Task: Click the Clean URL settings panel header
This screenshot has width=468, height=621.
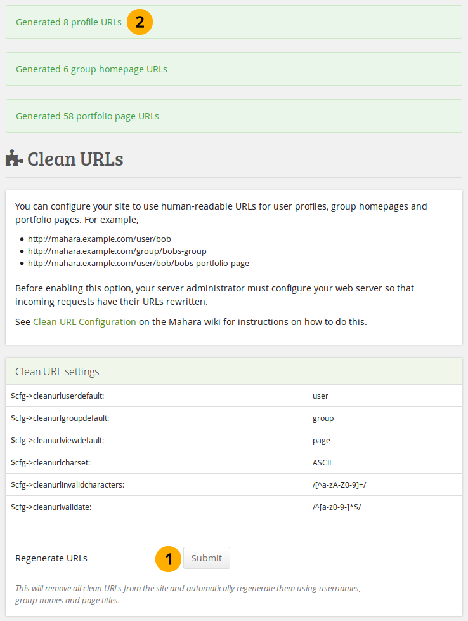Action: click(57, 371)
